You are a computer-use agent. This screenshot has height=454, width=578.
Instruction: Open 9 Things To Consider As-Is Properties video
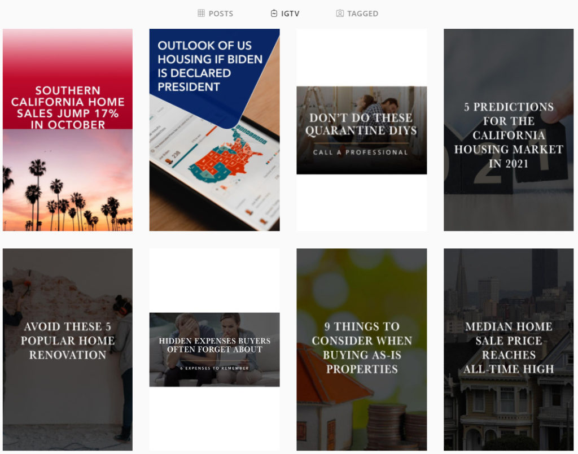[x=362, y=350]
